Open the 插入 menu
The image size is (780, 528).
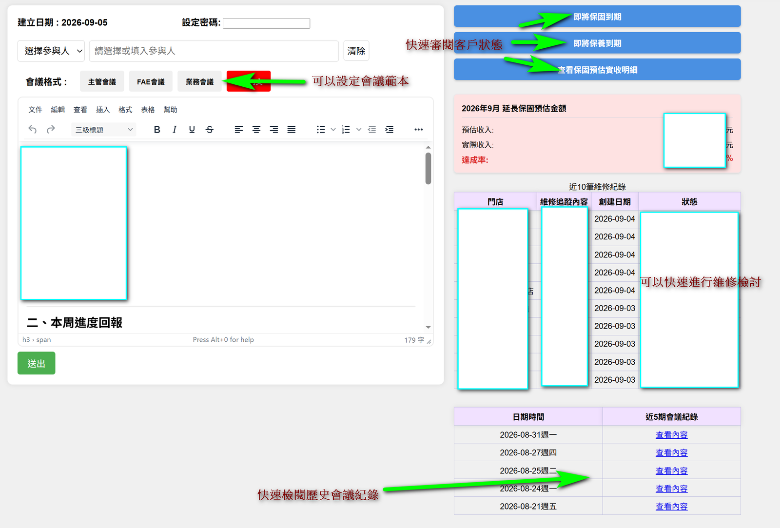103,110
